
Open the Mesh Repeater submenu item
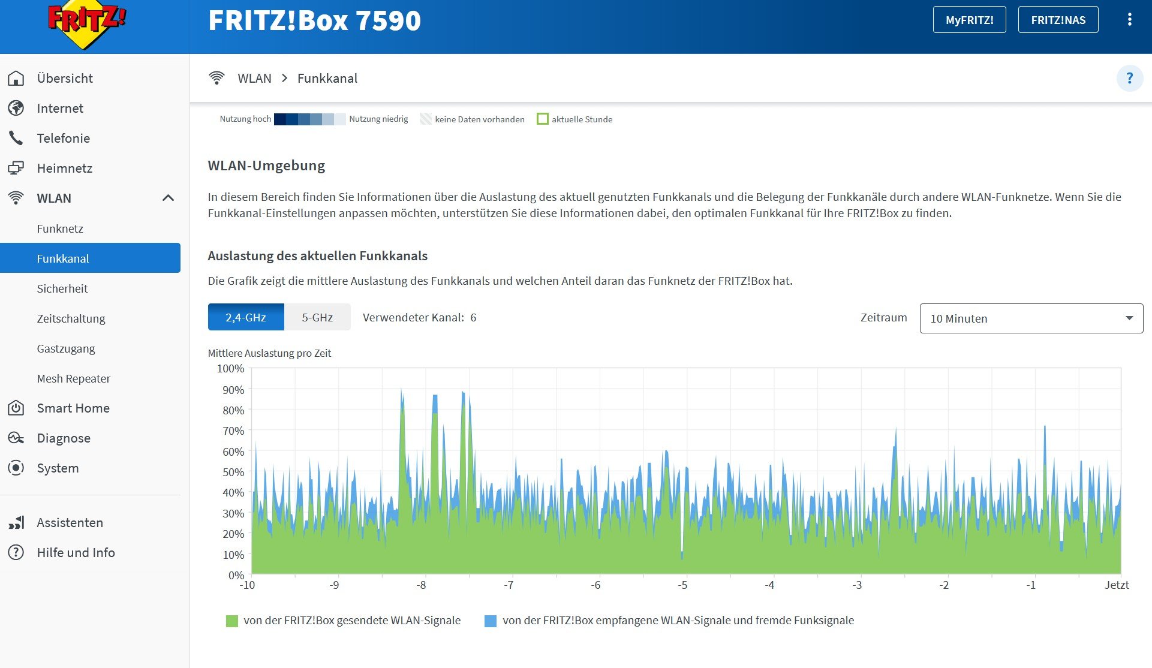pos(74,378)
